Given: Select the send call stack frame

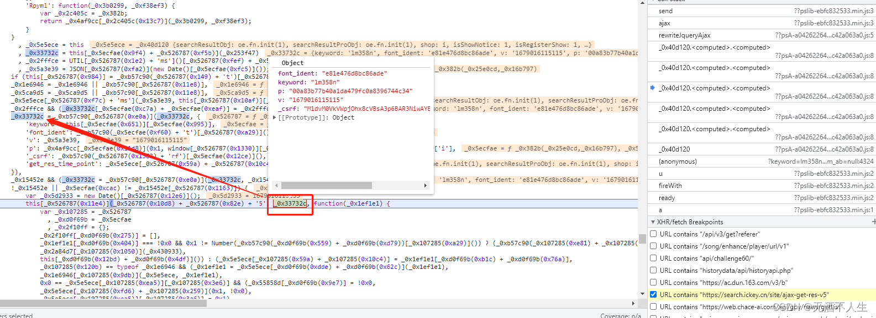Looking at the screenshot, I should [x=762, y=11].
